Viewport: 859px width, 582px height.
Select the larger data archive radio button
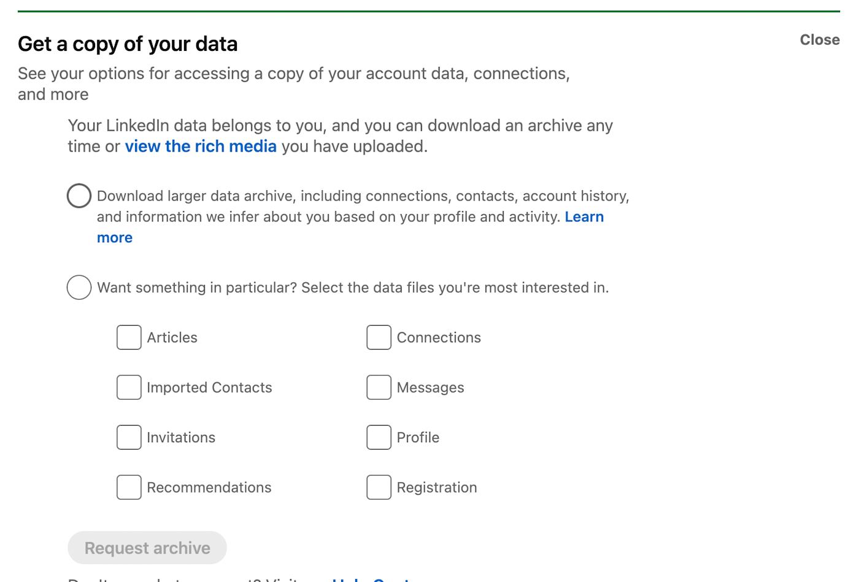click(x=79, y=196)
